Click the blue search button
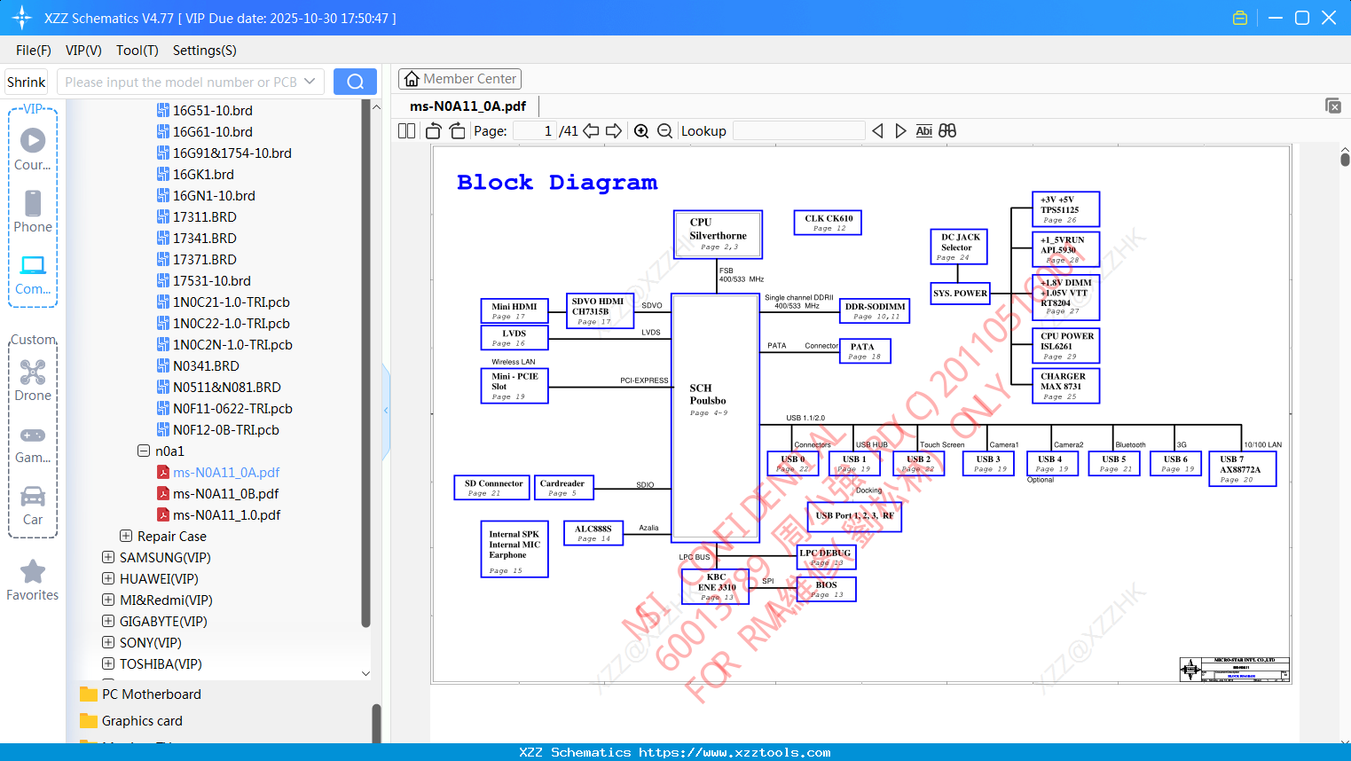The width and height of the screenshot is (1351, 761). point(355,82)
